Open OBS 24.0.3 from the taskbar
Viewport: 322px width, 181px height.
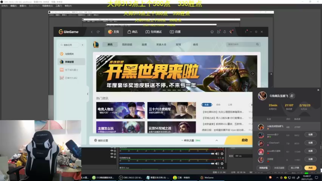click(130, 178)
